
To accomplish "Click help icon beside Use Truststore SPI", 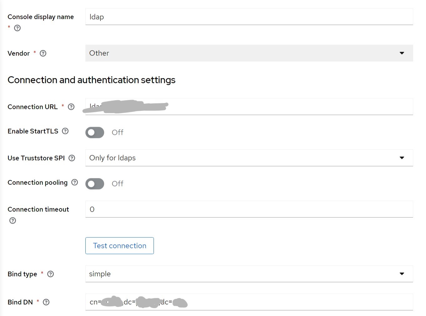I will 72,158.
